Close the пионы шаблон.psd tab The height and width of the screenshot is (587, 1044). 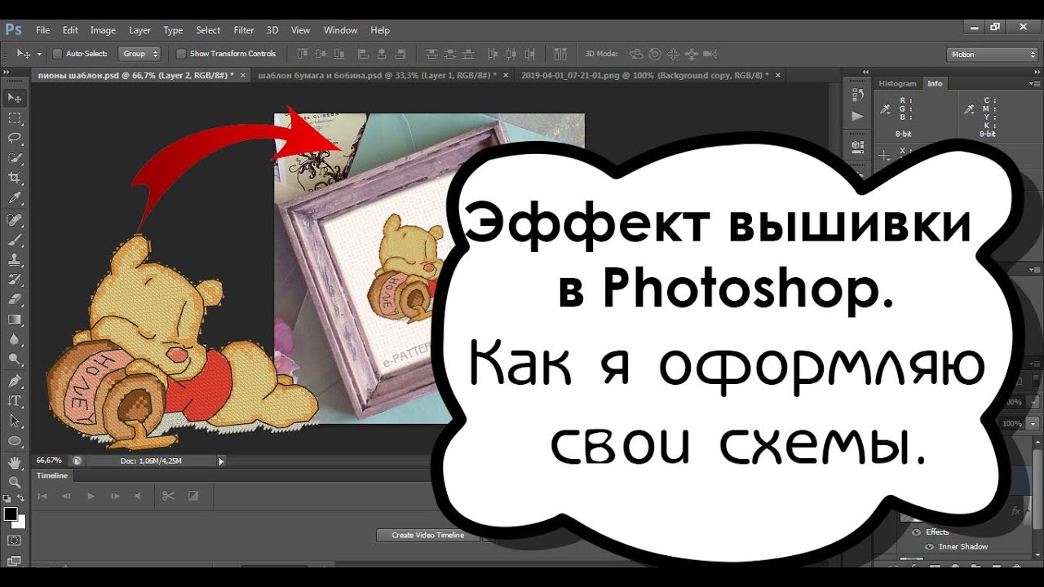coord(242,75)
